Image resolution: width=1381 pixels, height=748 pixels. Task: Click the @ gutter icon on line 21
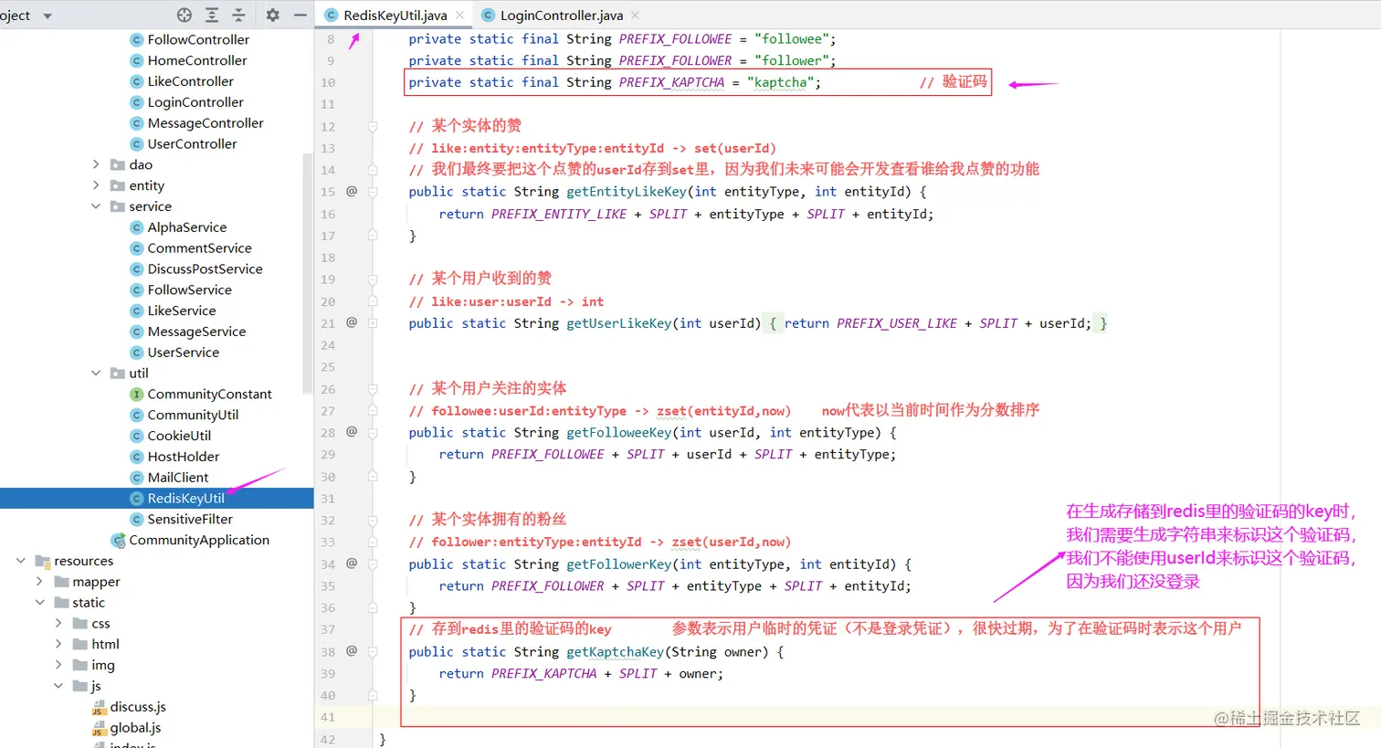[352, 322]
